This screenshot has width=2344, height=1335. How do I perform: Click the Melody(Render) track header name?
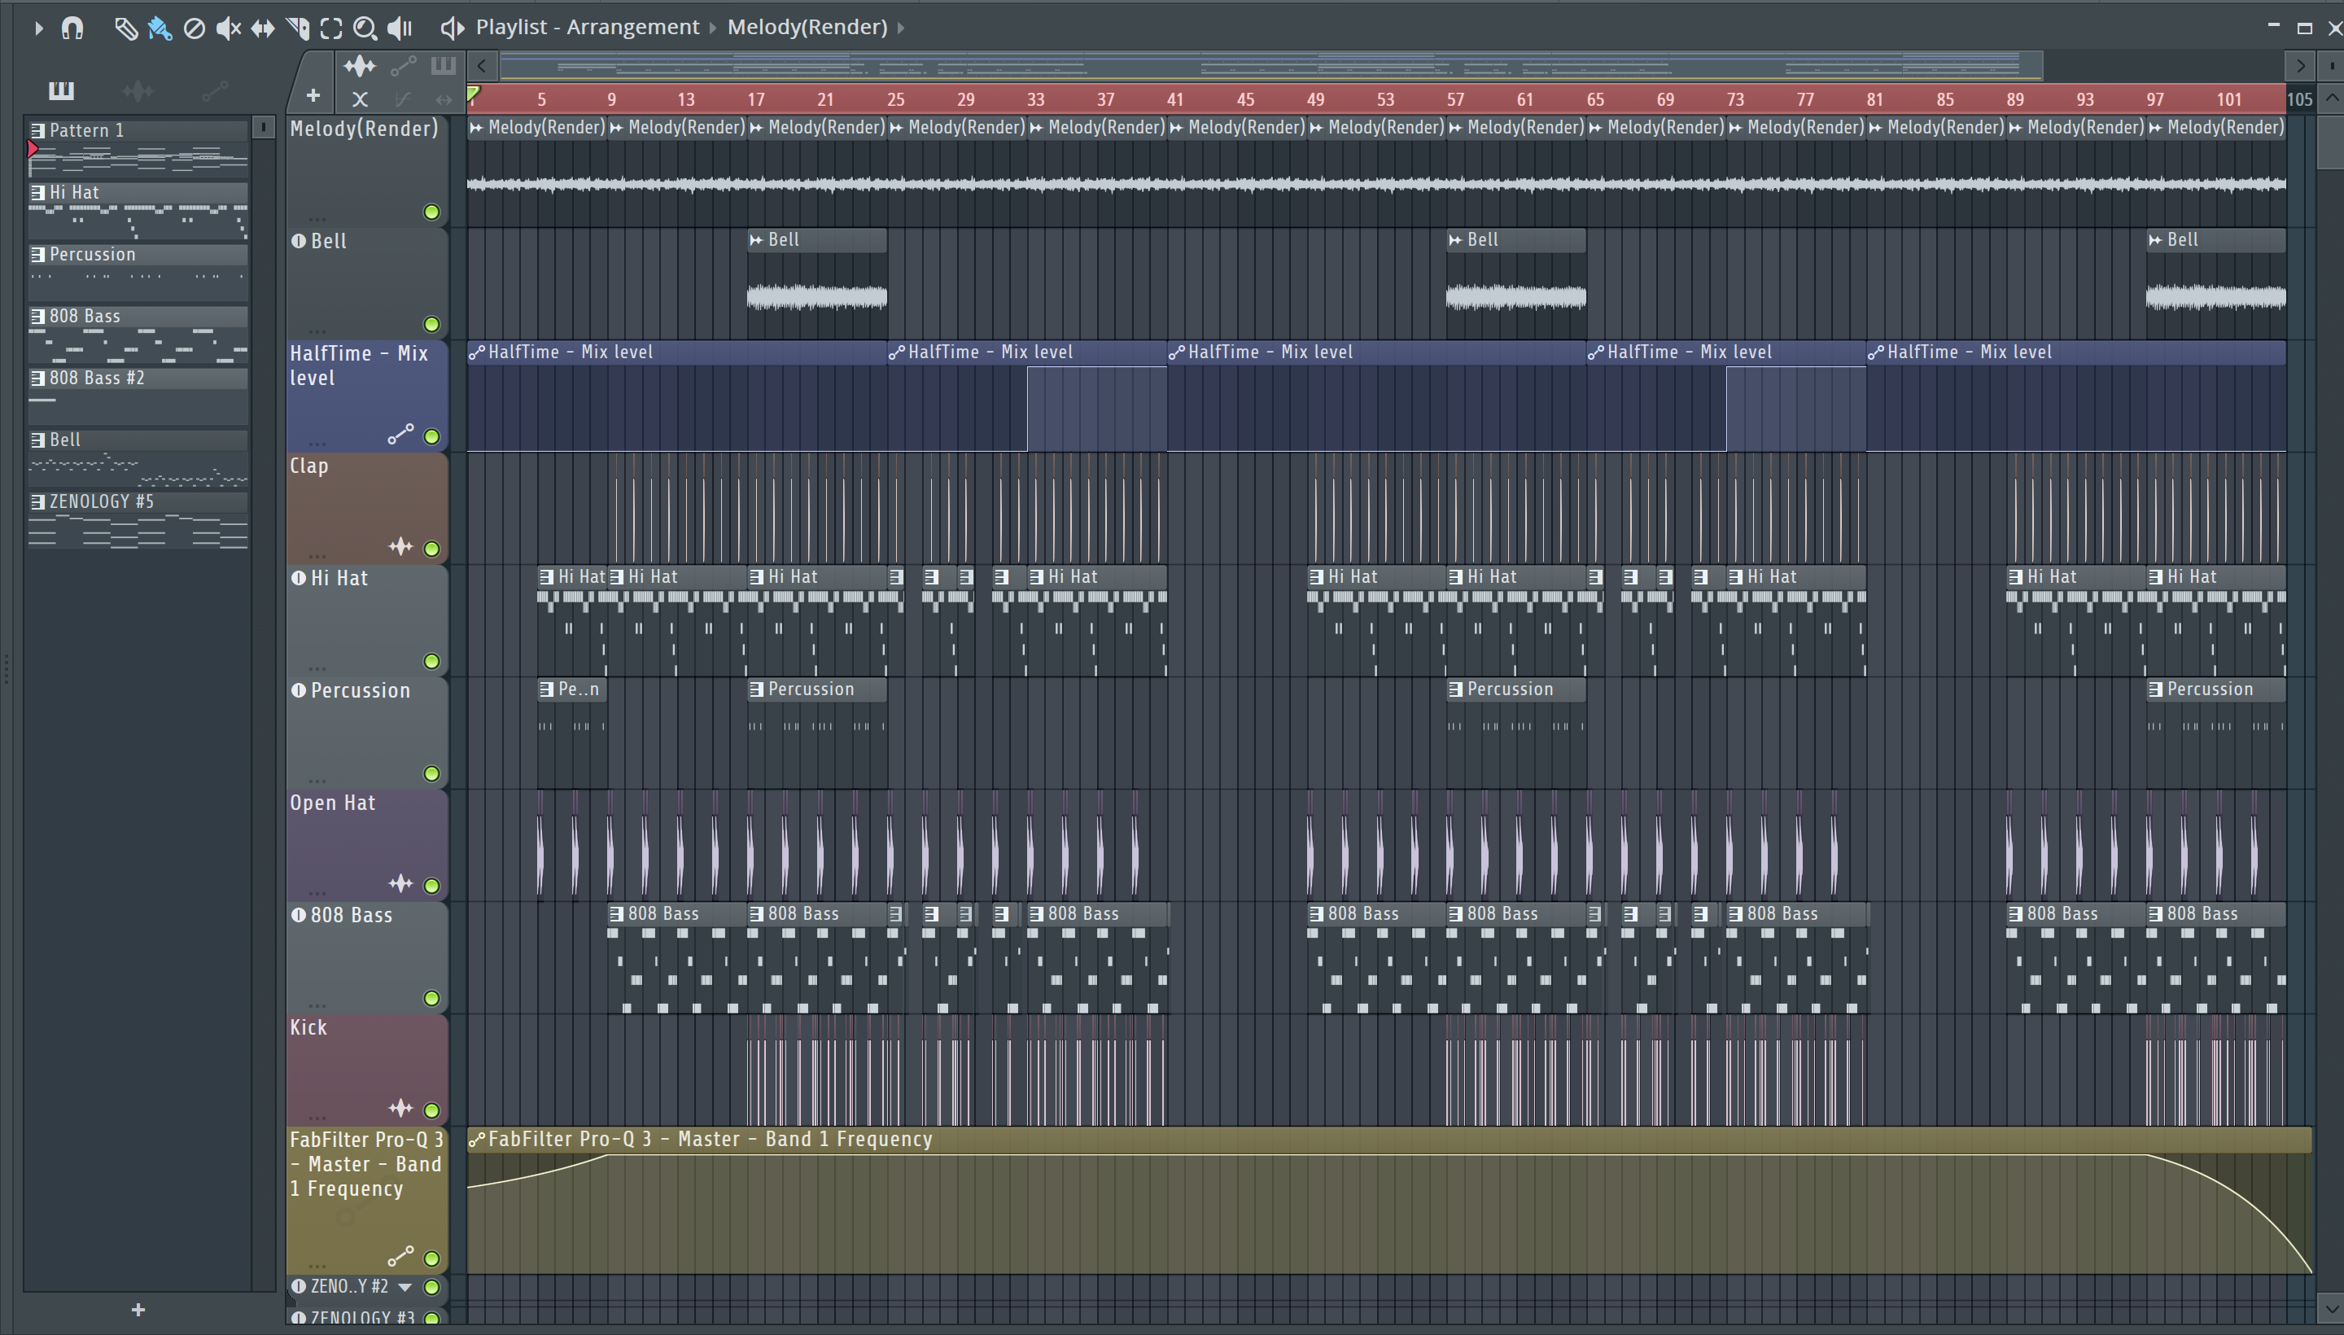(x=364, y=129)
